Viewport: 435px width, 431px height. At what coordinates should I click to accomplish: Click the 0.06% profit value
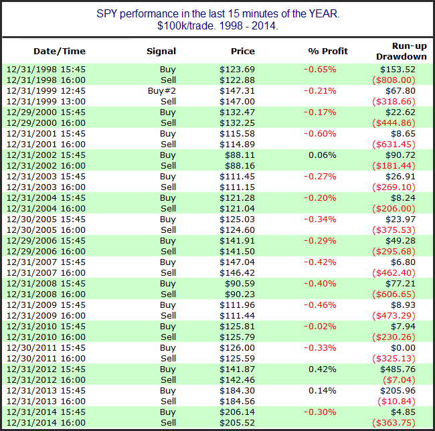coord(323,155)
